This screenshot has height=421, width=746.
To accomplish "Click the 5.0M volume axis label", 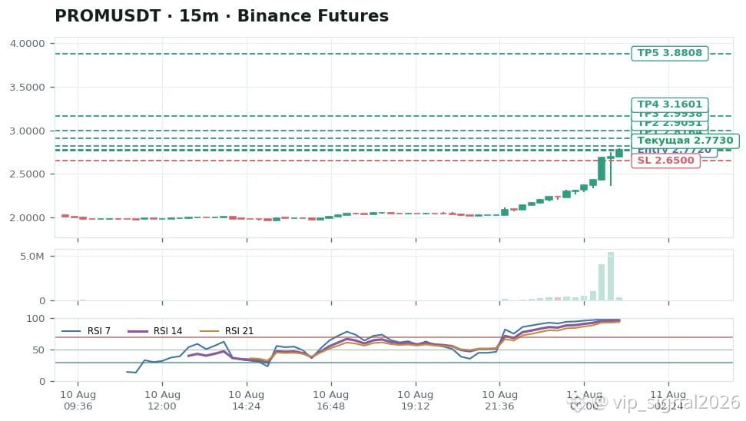I will 31,257.
